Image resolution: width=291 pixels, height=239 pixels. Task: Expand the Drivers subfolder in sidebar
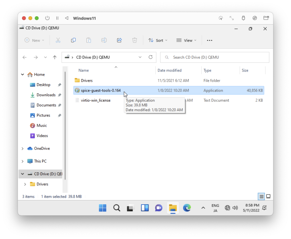tap(25, 184)
